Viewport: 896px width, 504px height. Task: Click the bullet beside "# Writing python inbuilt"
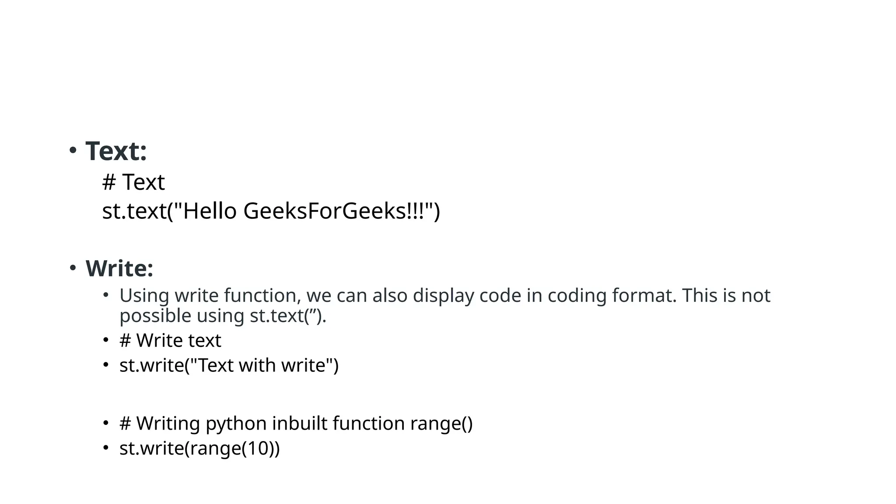[x=105, y=423]
